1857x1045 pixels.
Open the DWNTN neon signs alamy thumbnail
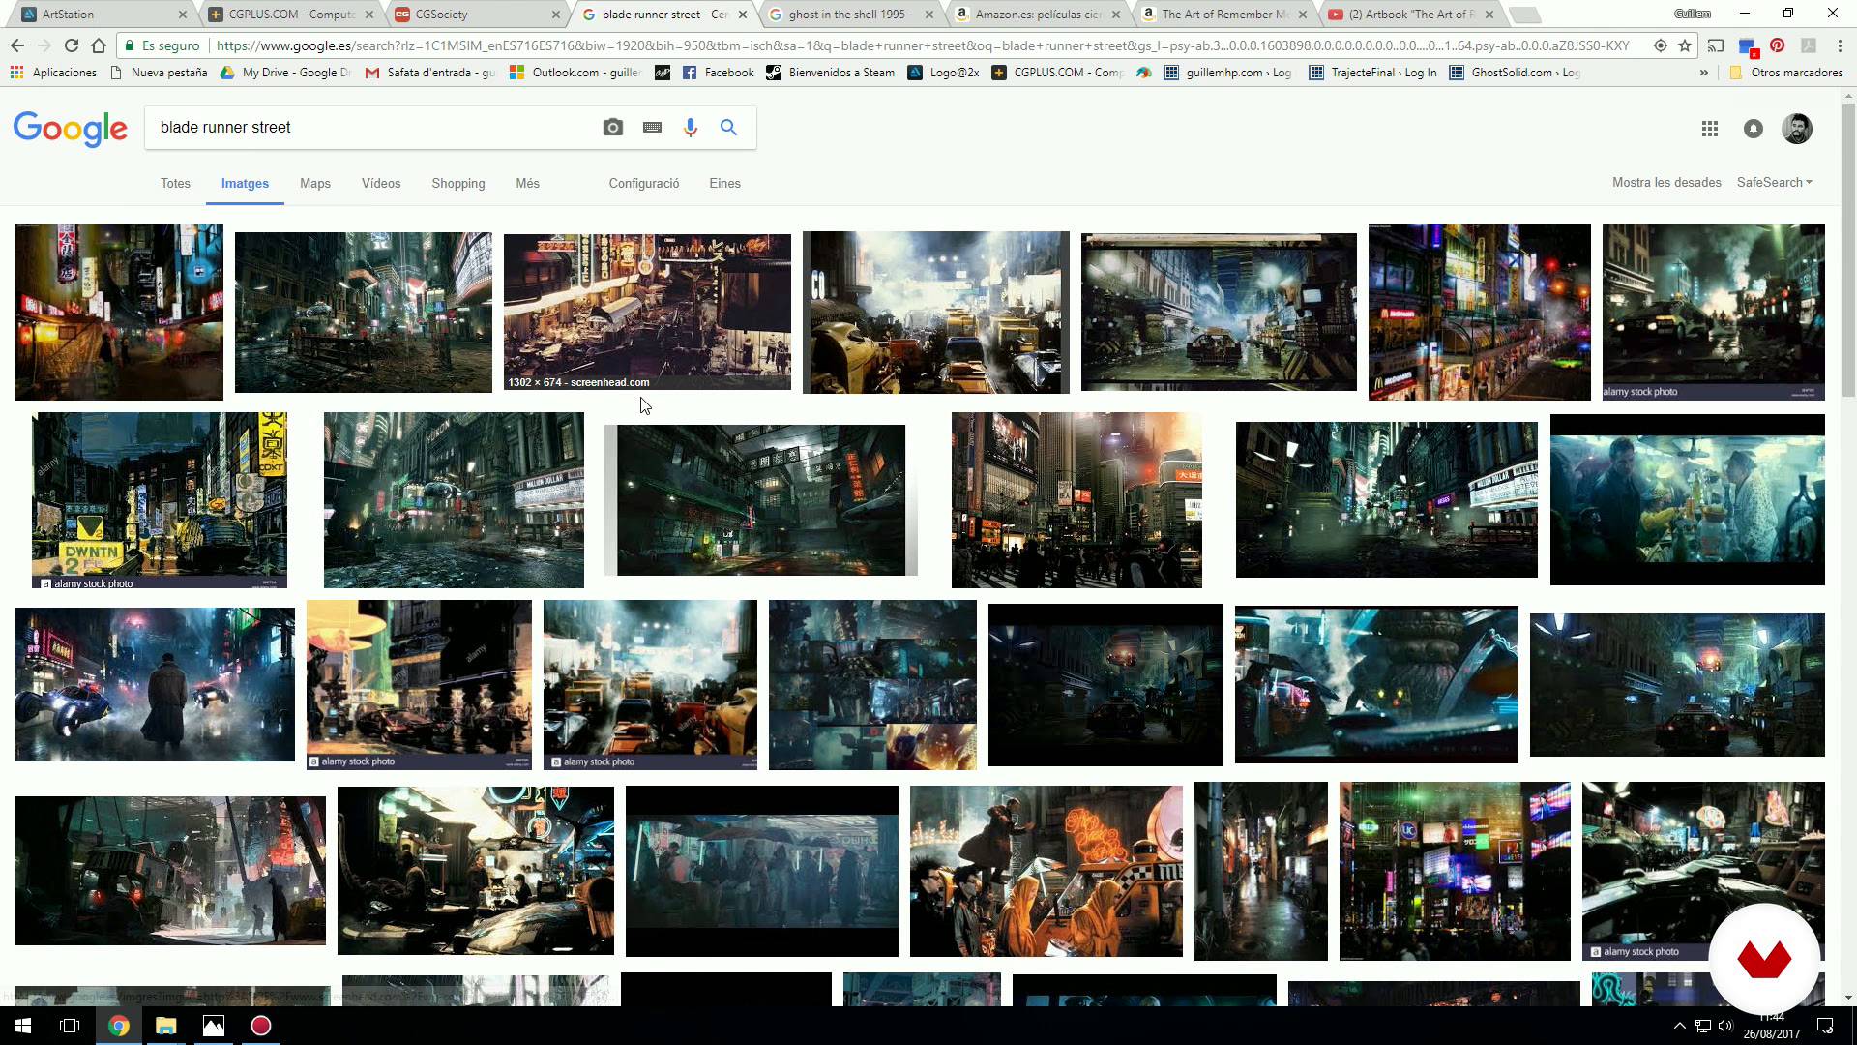(160, 500)
